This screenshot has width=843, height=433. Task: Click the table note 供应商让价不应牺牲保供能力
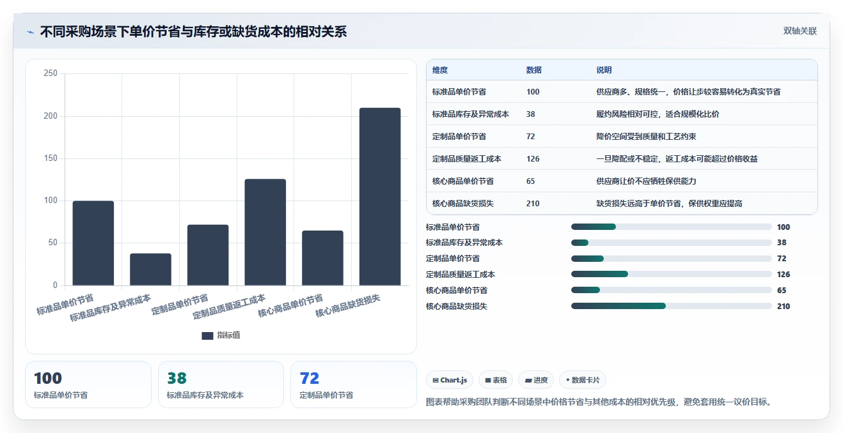[646, 181]
